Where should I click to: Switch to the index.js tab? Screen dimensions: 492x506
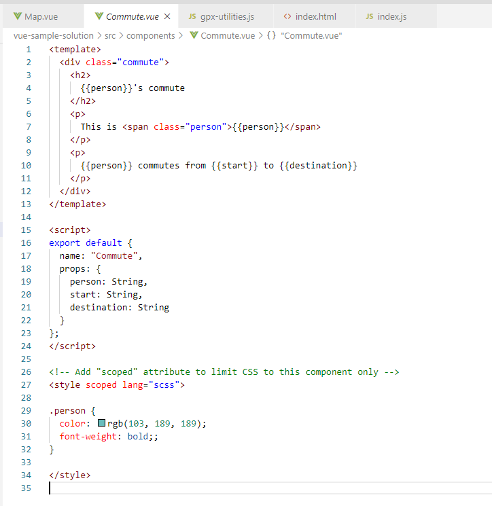(x=396, y=16)
